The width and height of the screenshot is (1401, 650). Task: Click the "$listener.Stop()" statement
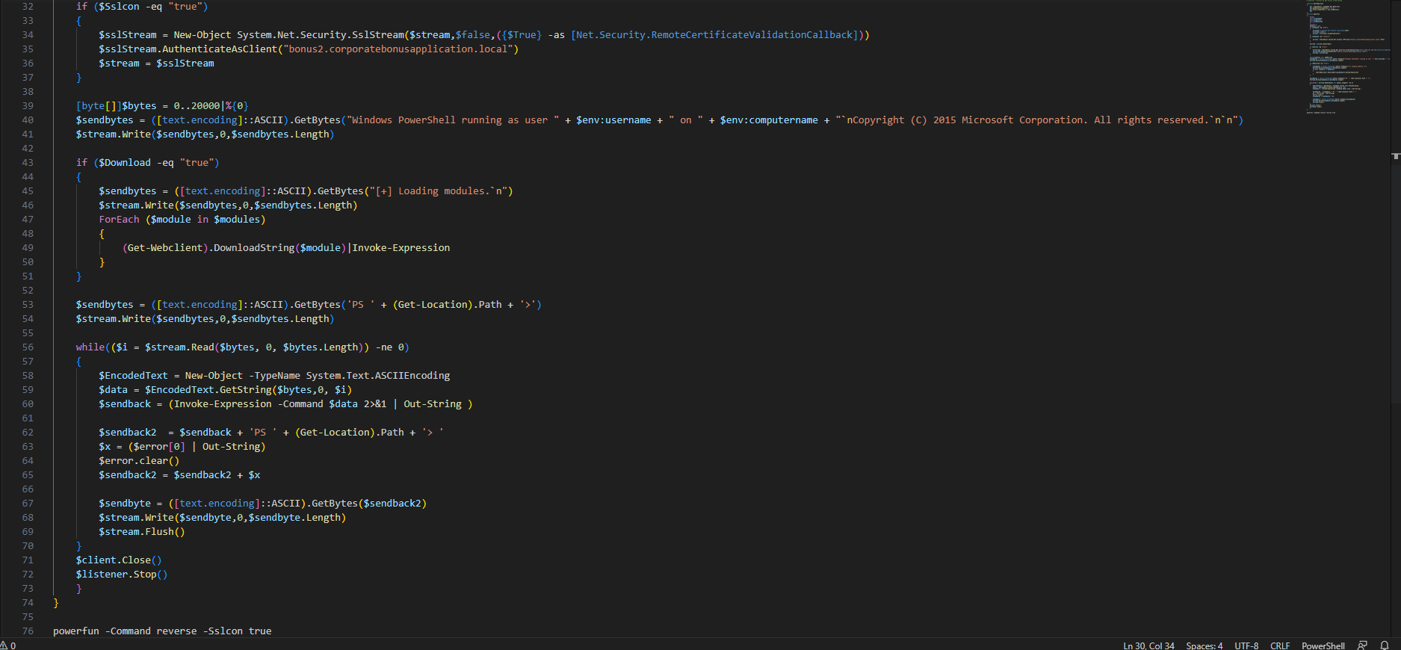point(122,574)
